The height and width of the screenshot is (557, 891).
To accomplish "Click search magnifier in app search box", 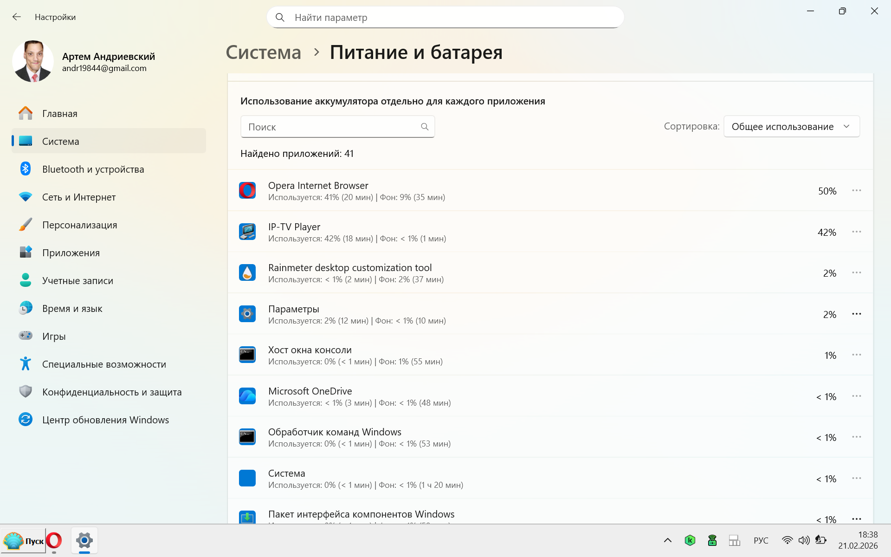I will [424, 127].
